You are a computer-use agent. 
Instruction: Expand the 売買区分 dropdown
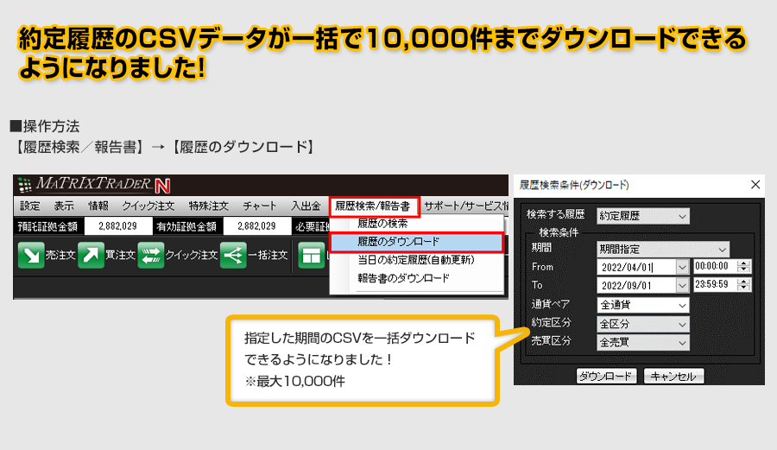(682, 342)
